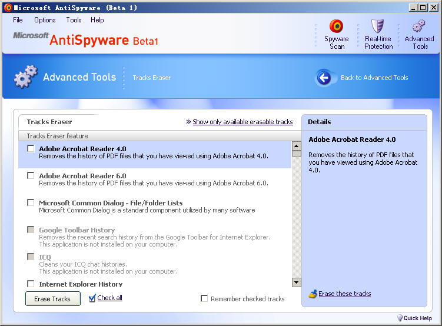Click Show only available erasable tracks link

[x=242, y=122]
